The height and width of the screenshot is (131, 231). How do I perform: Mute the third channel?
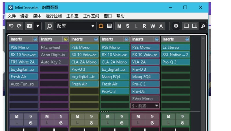point(77,116)
